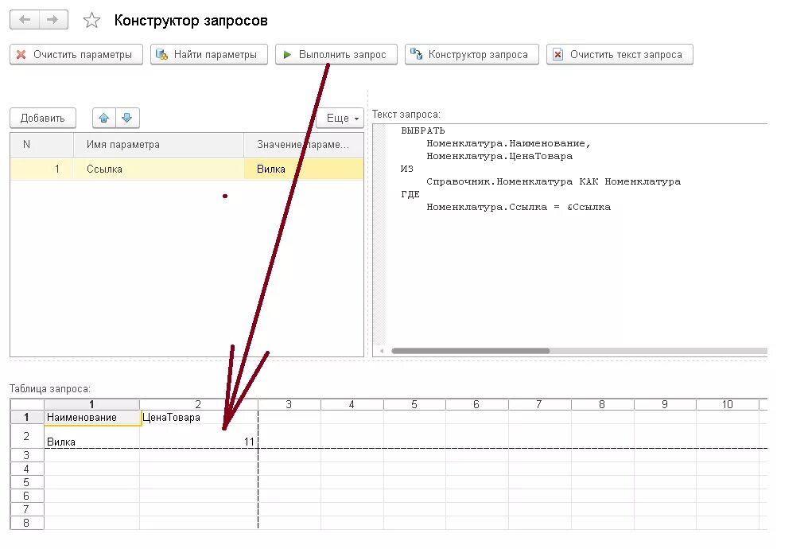The image size is (808, 549).
Task: Click query line 'Номенклатура.ЦенаТовара'
Action: (499, 156)
